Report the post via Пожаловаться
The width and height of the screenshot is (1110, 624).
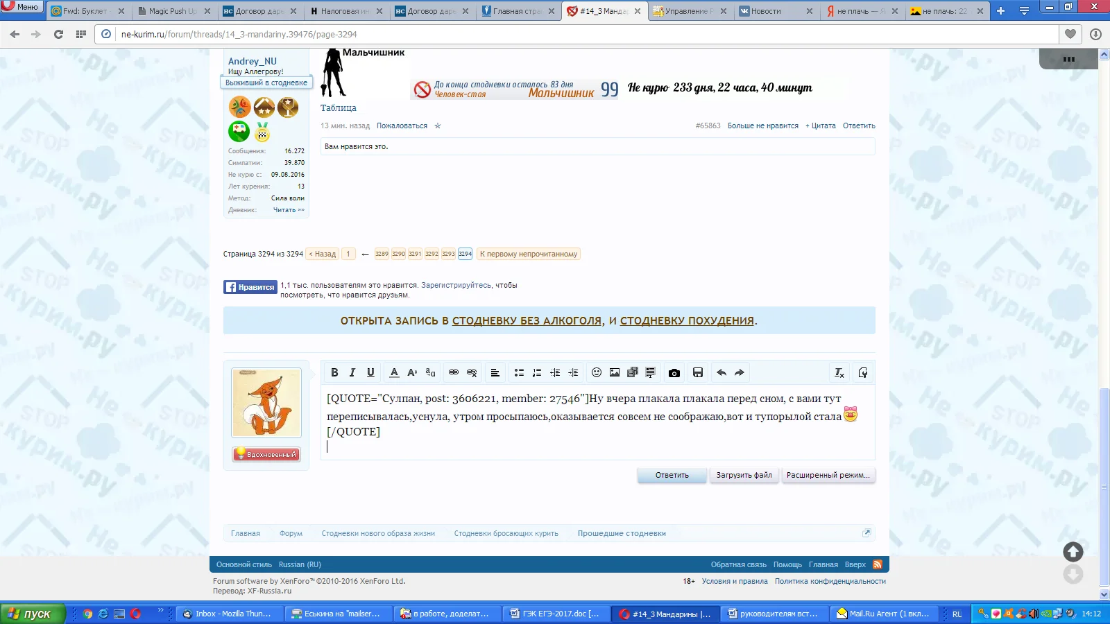click(402, 125)
